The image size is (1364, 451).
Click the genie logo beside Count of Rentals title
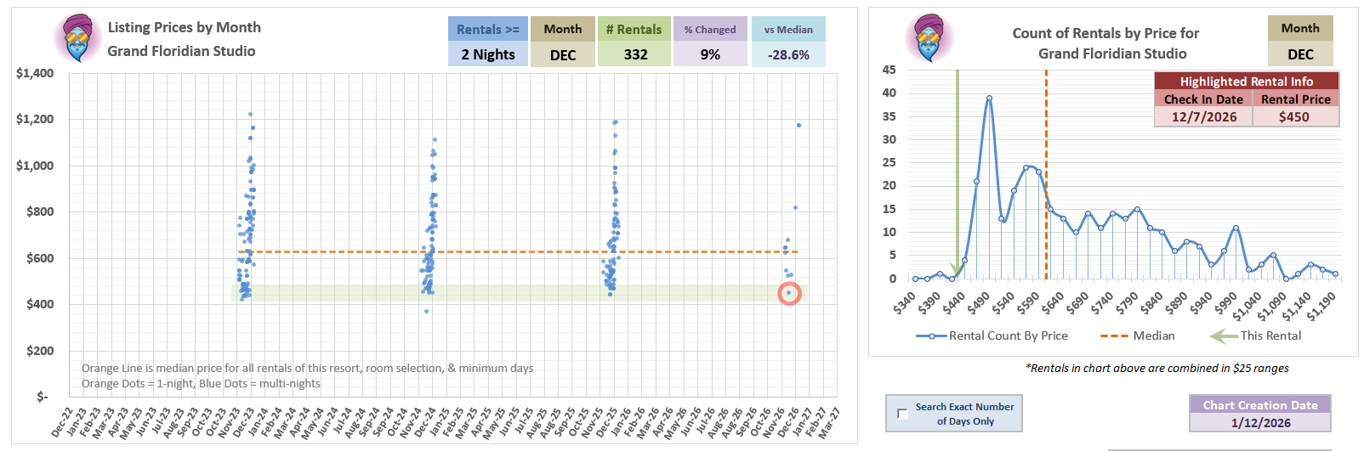click(x=929, y=38)
